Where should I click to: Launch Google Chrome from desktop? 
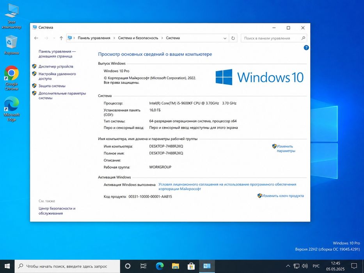[x=11, y=78]
